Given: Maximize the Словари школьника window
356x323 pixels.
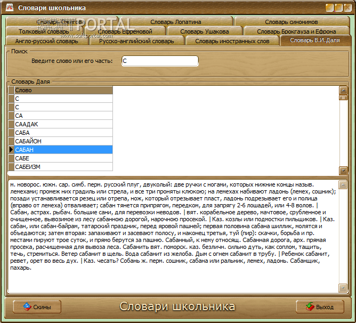Looking at the screenshot, I should coord(338,7).
